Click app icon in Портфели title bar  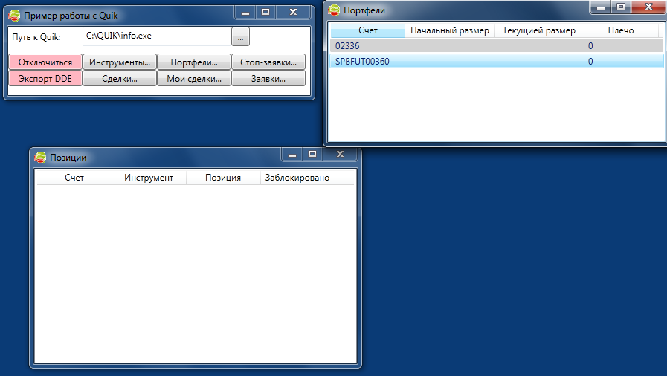(335, 10)
